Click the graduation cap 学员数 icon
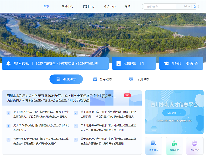Screen dimensions: 206x156 (166, 63)
